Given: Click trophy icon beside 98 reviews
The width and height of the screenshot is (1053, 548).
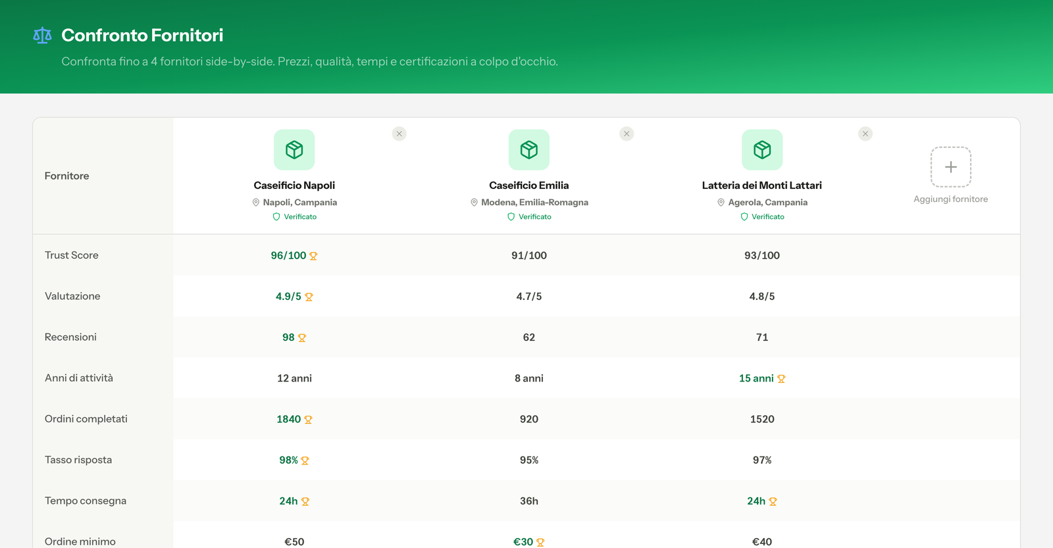Looking at the screenshot, I should tap(302, 337).
